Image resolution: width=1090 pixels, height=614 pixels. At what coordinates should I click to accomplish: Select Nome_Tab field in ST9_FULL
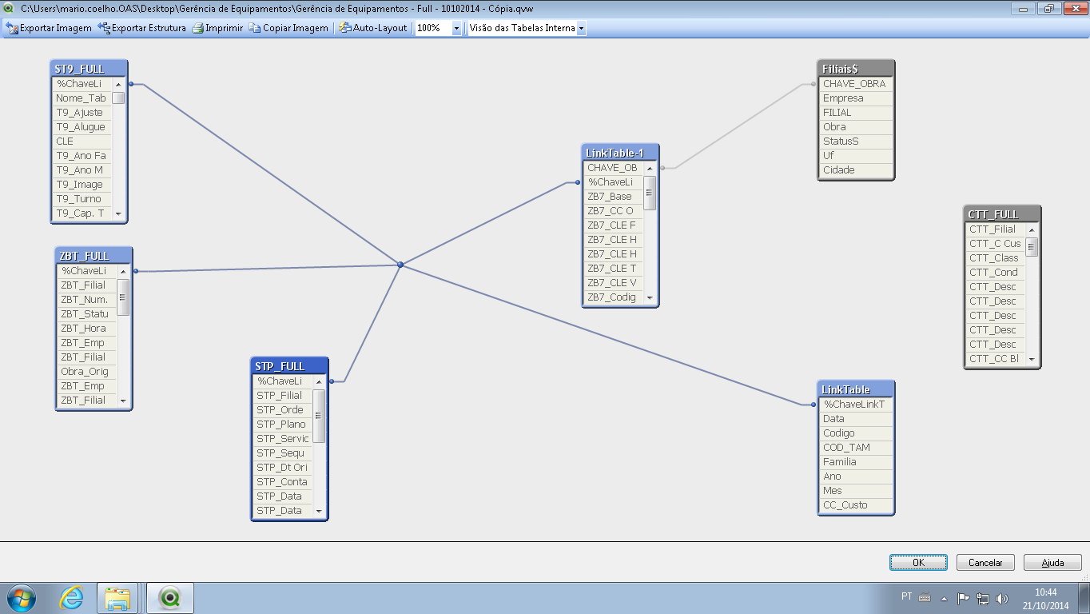click(x=82, y=98)
